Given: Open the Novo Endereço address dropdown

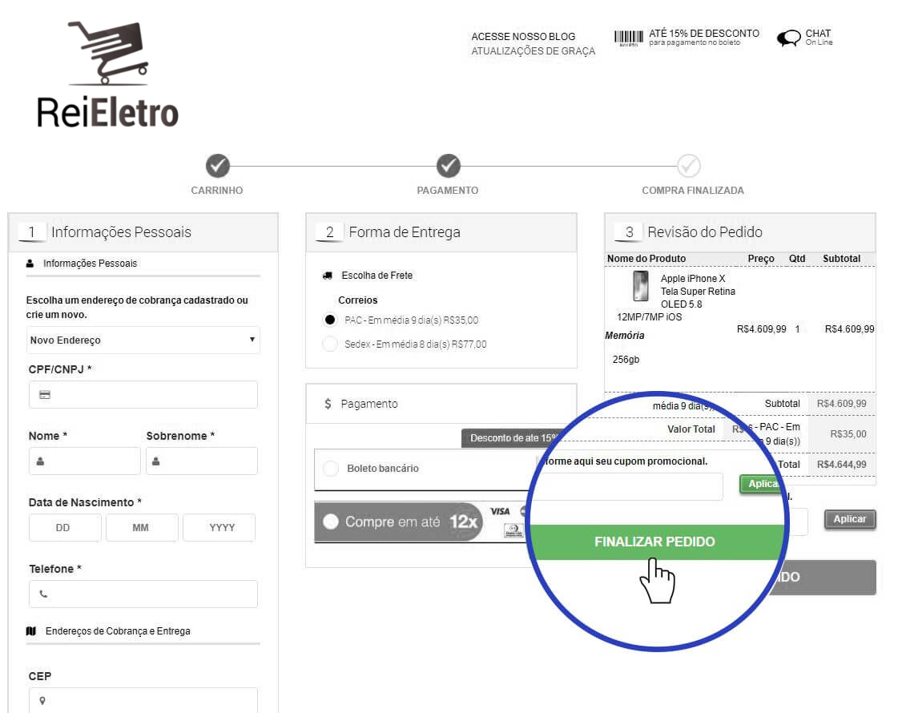Looking at the screenshot, I should coord(143,340).
